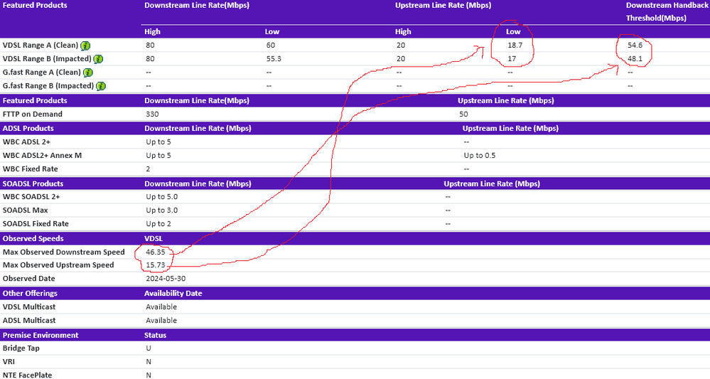Click the Observed Speeds section header

click(x=33, y=238)
